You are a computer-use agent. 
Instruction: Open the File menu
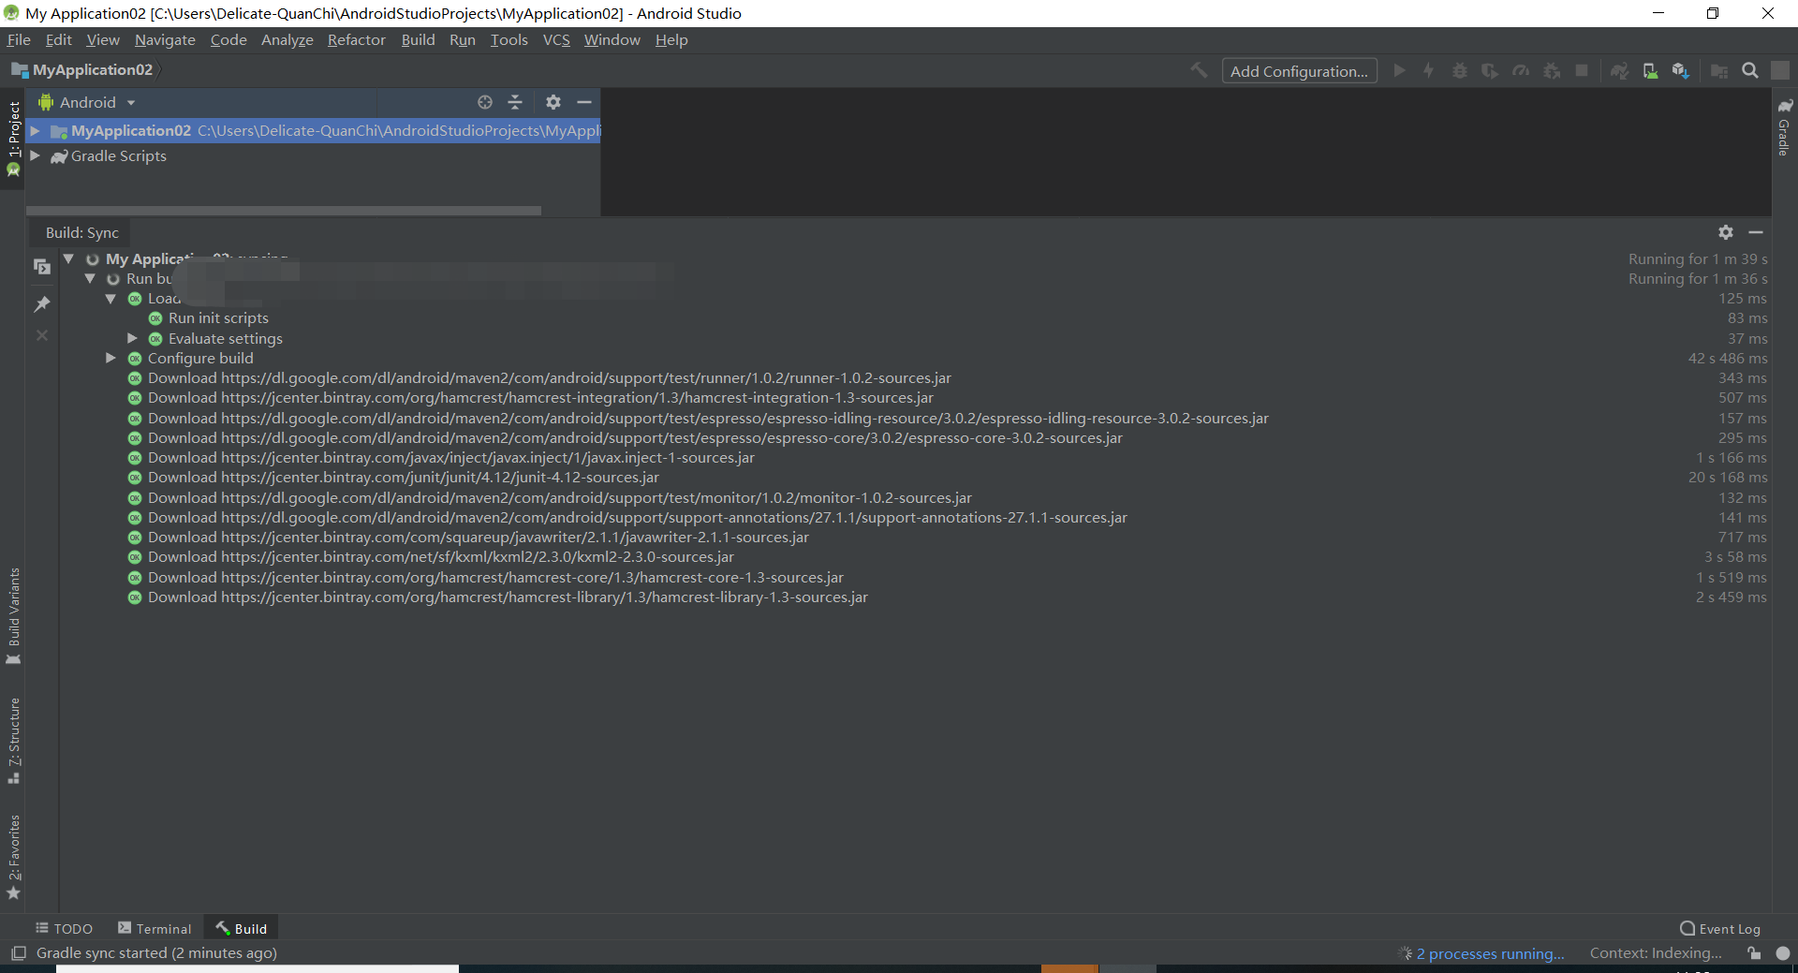pos(19,39)
